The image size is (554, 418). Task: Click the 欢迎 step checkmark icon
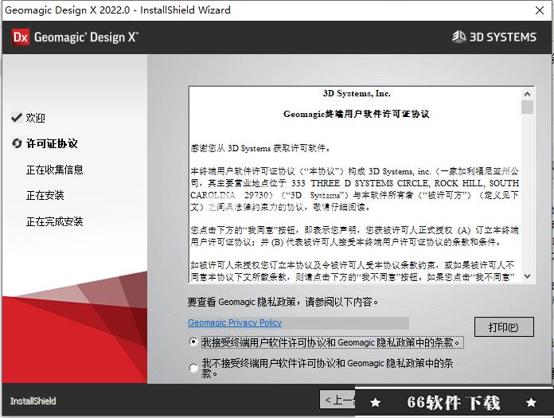17,117
